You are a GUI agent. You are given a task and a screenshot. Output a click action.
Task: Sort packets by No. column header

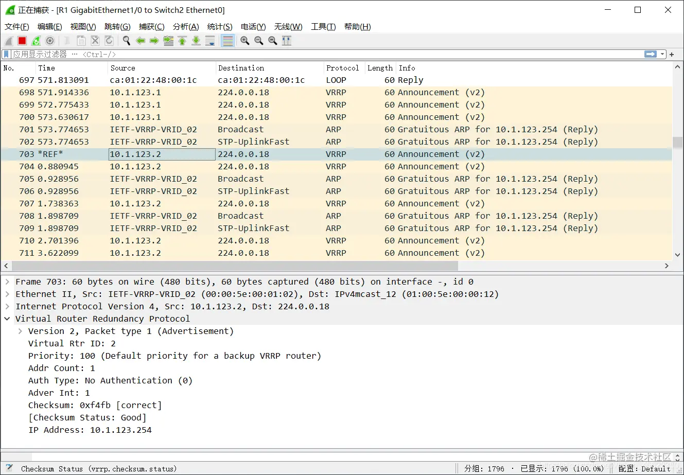[18, 68]
